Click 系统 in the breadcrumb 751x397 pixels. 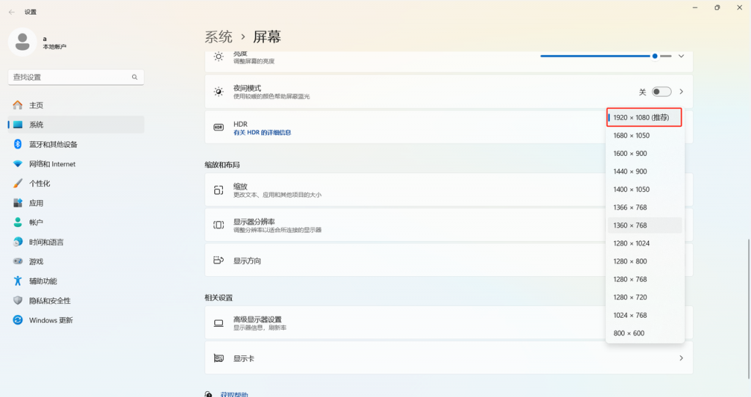(x=219, y=37)
